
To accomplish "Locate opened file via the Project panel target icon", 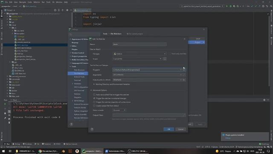I will 55,10.
